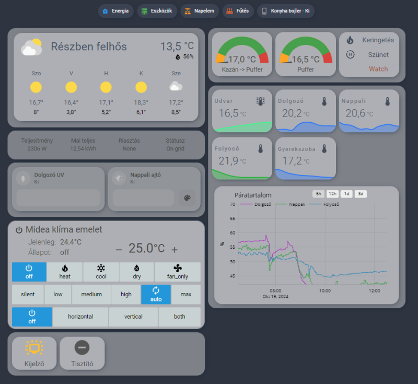The height and width of the screenshot is (384, 418).
Task: Click the Tisztító minus circle icon
Action: coord(82,347)
